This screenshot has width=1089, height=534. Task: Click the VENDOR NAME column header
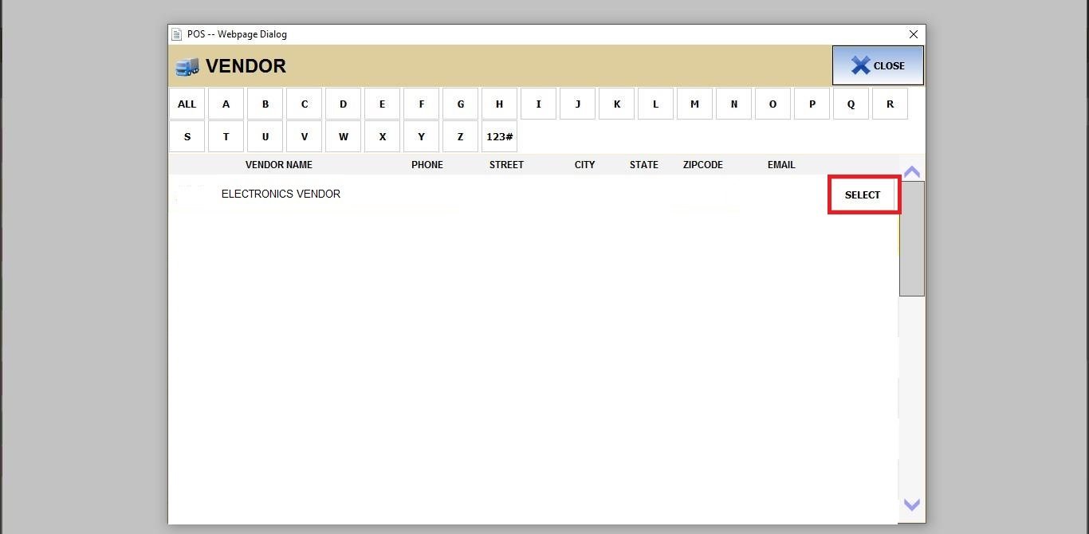click(278, 165)
